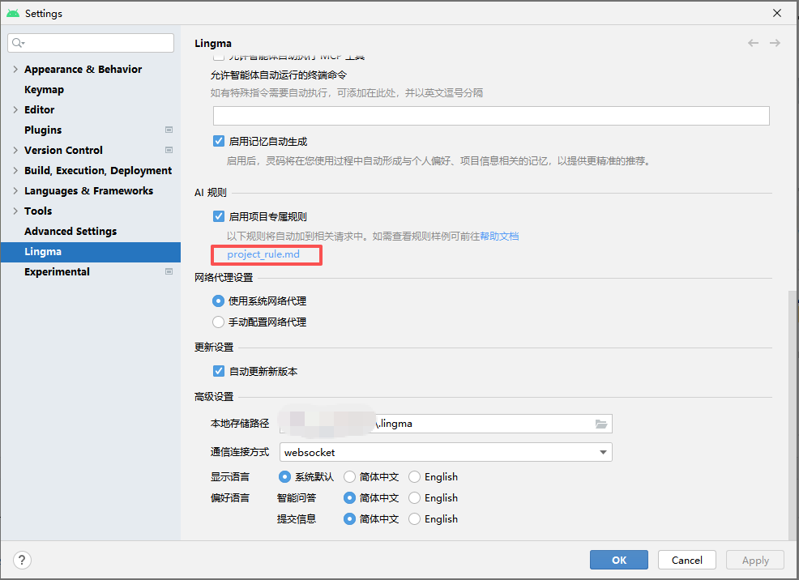799x580 pixels.
Task: Open search history dropdown arrow in search box
Action: click(23, 44)
